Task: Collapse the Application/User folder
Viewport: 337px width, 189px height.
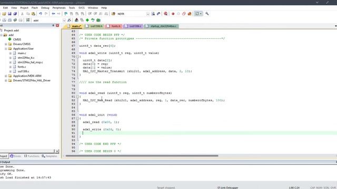Action: tap(6, 49)
